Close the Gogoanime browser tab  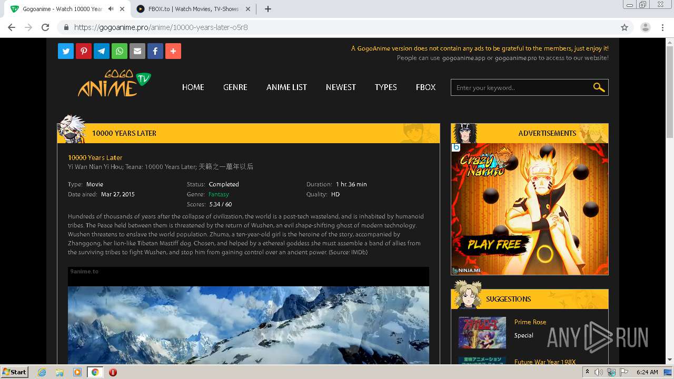coord(123,9)
